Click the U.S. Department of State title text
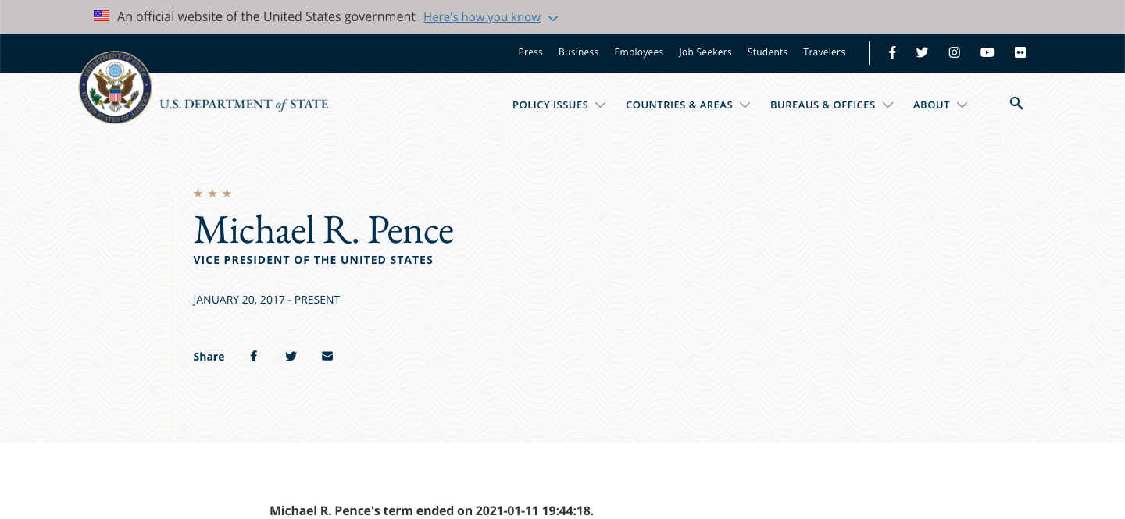Image resolution: width=1125 pixels, height=519 pixels. pos(244,105)
